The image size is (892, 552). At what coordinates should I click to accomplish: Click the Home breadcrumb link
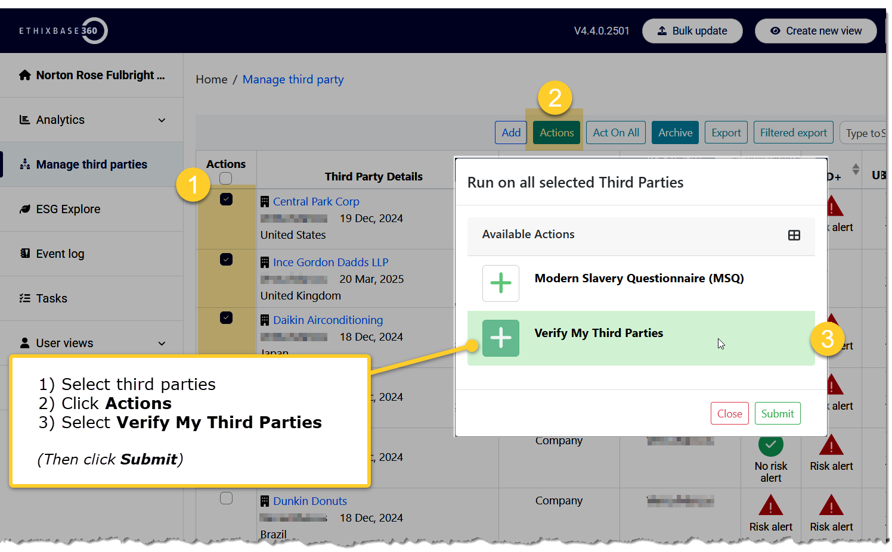[x=212, y=80]
